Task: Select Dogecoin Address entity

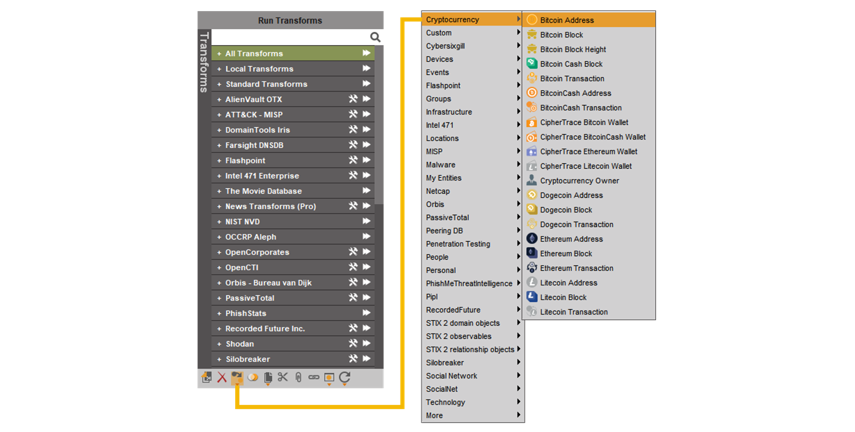Action: pyautogui.click(x=589, y=195)
